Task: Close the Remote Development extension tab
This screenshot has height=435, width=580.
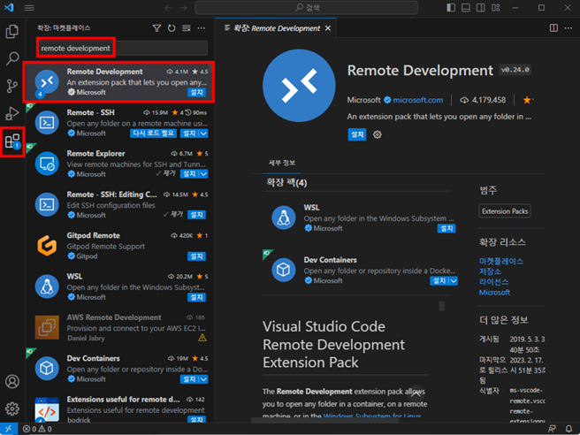Action: [x=328, y=28]
